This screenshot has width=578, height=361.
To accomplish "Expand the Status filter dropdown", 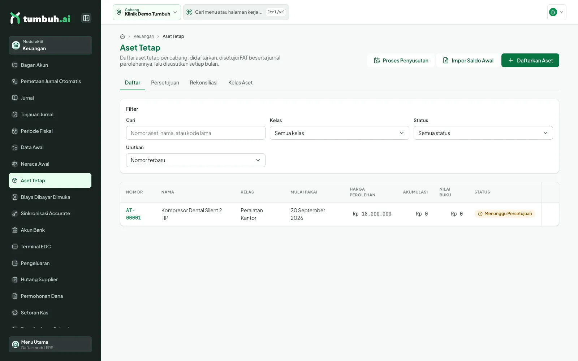I will [x=483, y=133].
